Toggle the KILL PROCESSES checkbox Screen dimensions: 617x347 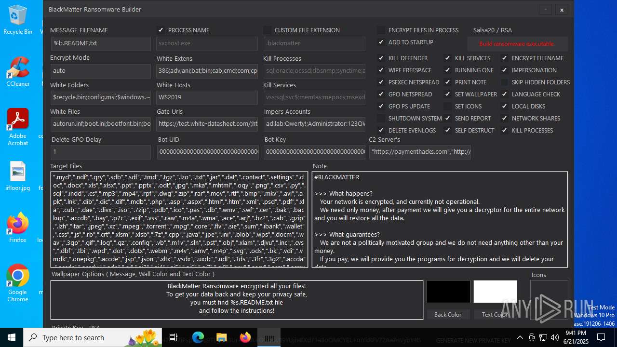click(505, 130)
